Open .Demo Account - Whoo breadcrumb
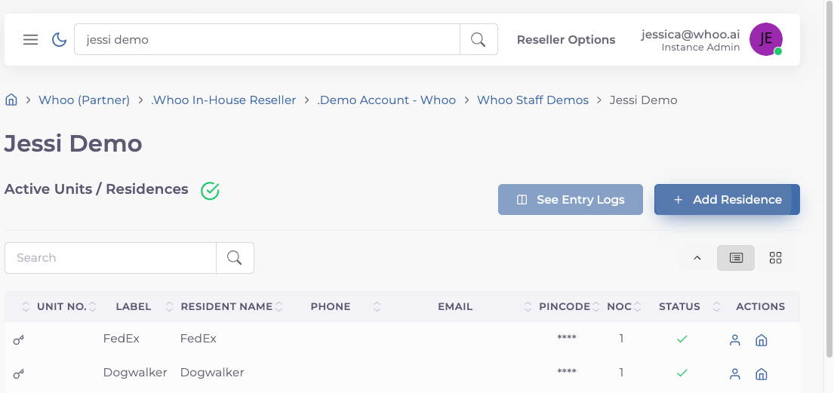The height and width of the screenshot is (393, 834). pos(386,100)
